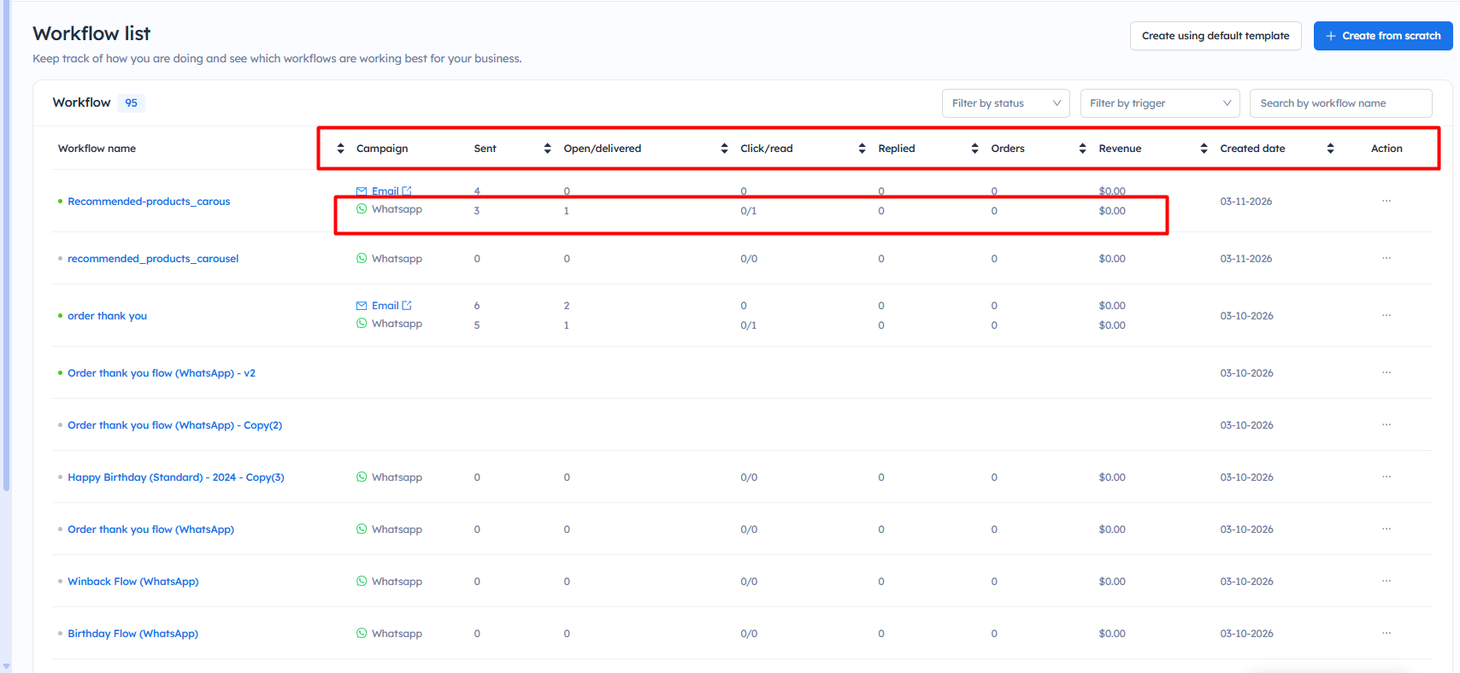This screenshot has width=1460, height=673.
Task: Sort by the Campaign column arrows
Action: coord(340,149)
